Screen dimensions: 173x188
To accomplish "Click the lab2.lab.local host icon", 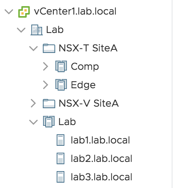I will pyautogui.click(x=60, y=158).
